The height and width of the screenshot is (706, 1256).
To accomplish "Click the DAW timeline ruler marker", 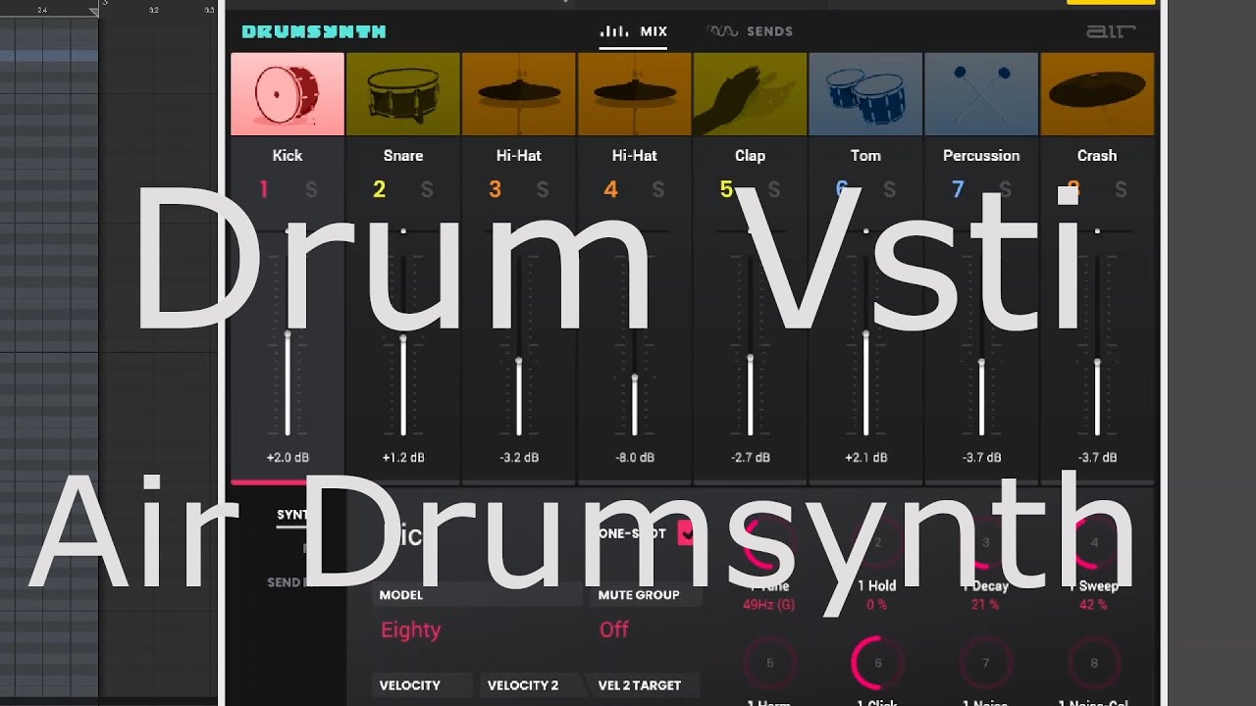I will [94, 12].
